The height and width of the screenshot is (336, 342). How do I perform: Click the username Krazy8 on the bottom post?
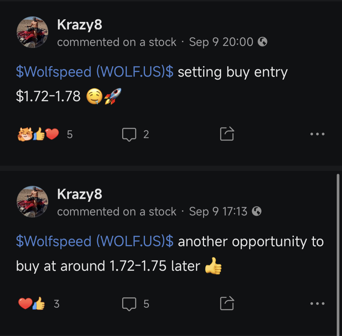[80, 194]
